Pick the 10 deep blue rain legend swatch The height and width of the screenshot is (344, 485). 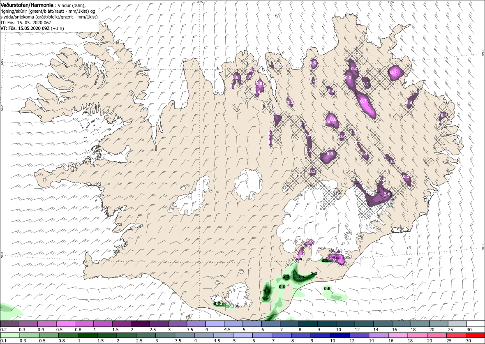pyautogui.click(x=339, y=336)
